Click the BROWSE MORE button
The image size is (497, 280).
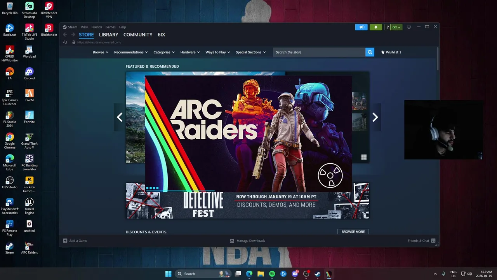tap(353, 232)
